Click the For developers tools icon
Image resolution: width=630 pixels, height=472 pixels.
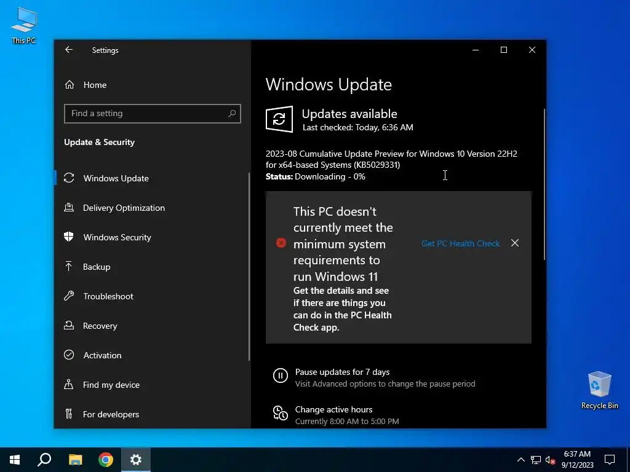(x=69, y=414)
